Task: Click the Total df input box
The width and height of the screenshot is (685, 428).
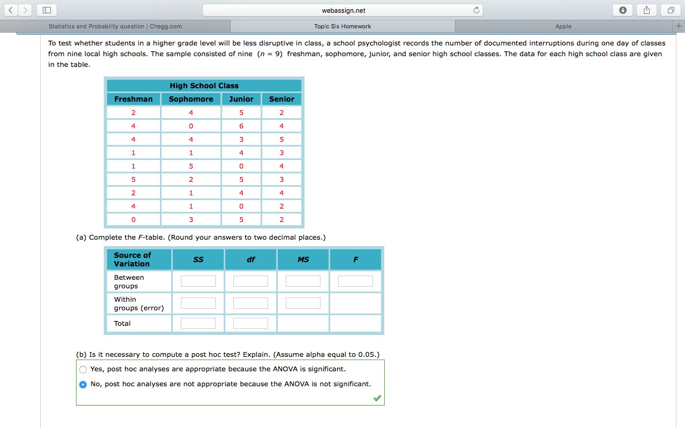Action: tap(250, 323)
